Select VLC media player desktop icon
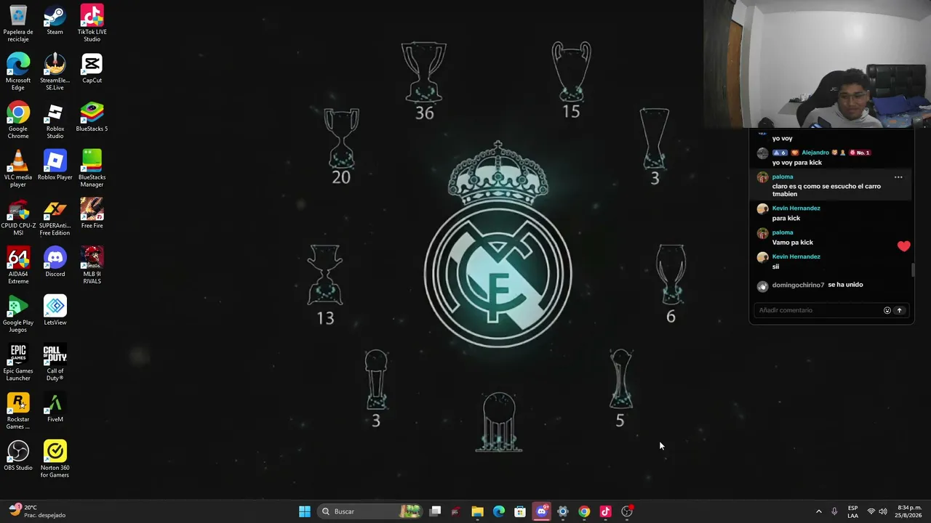This screenshot has height=523, width=931. 18,169
